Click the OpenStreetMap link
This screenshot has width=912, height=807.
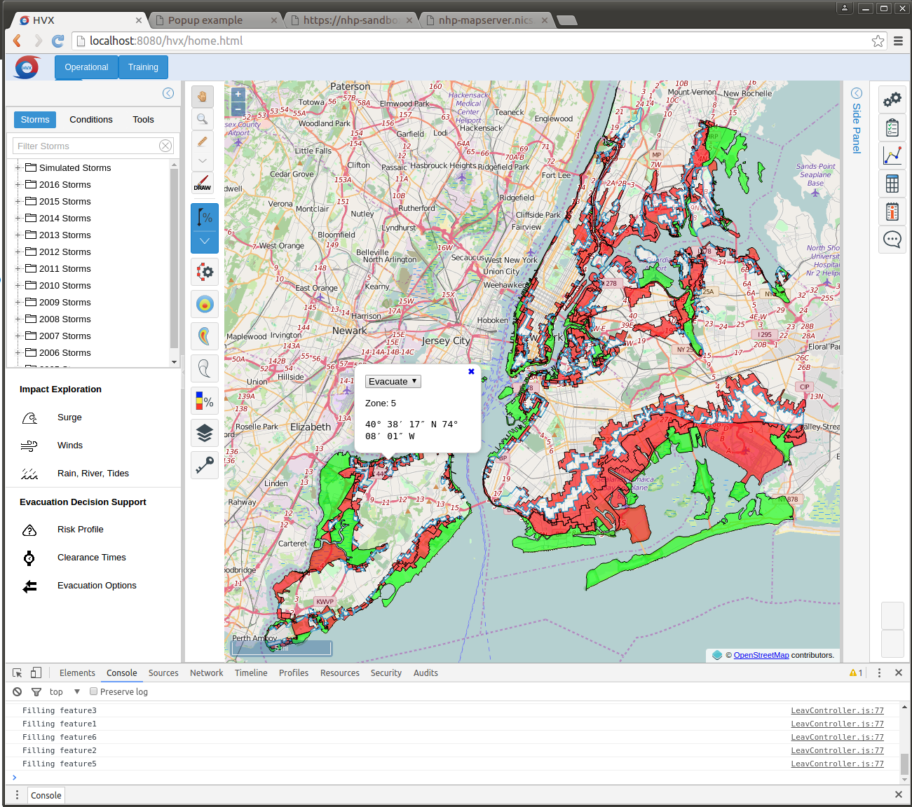(x=761, y=655)
